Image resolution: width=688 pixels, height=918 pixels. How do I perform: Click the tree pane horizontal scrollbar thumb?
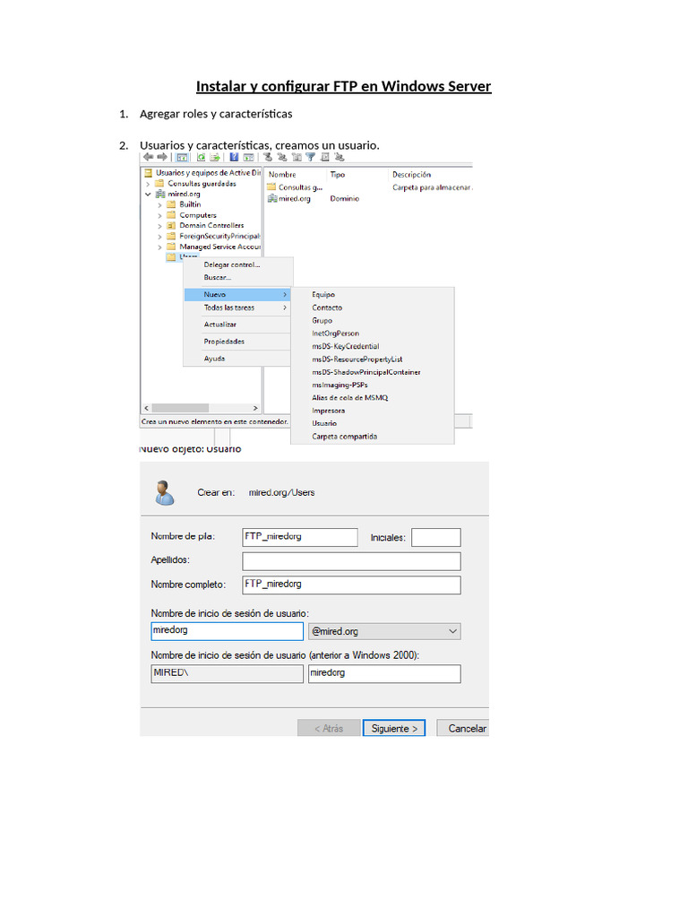(x=180, y=408)
